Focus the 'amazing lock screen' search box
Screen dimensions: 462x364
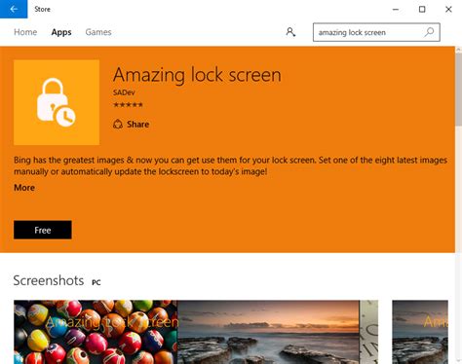[376, 32]
